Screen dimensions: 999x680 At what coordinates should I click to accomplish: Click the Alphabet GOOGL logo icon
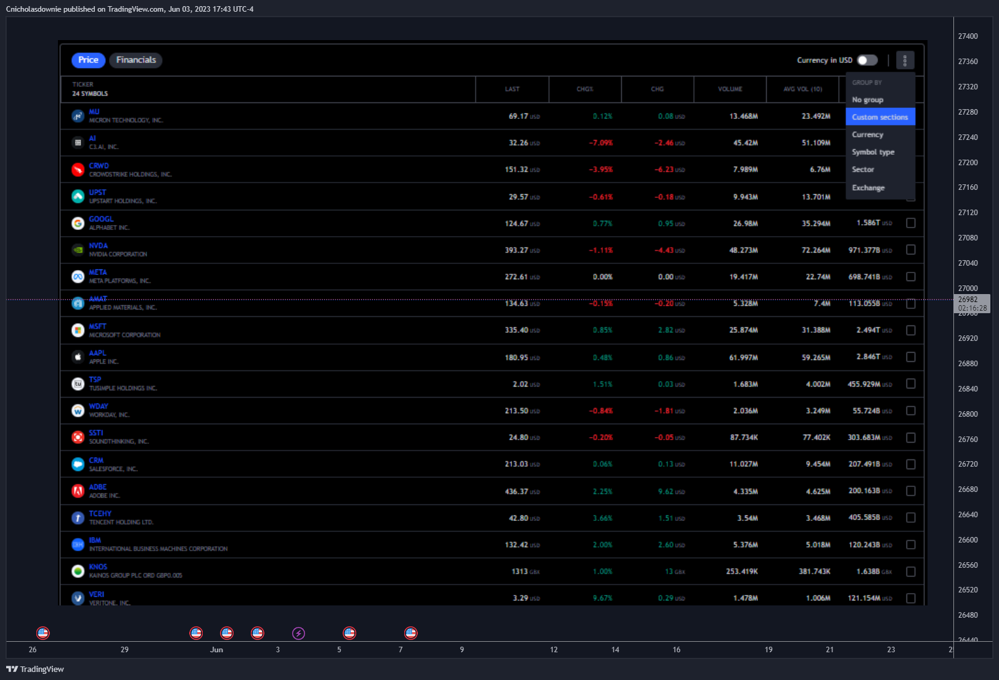78,223
